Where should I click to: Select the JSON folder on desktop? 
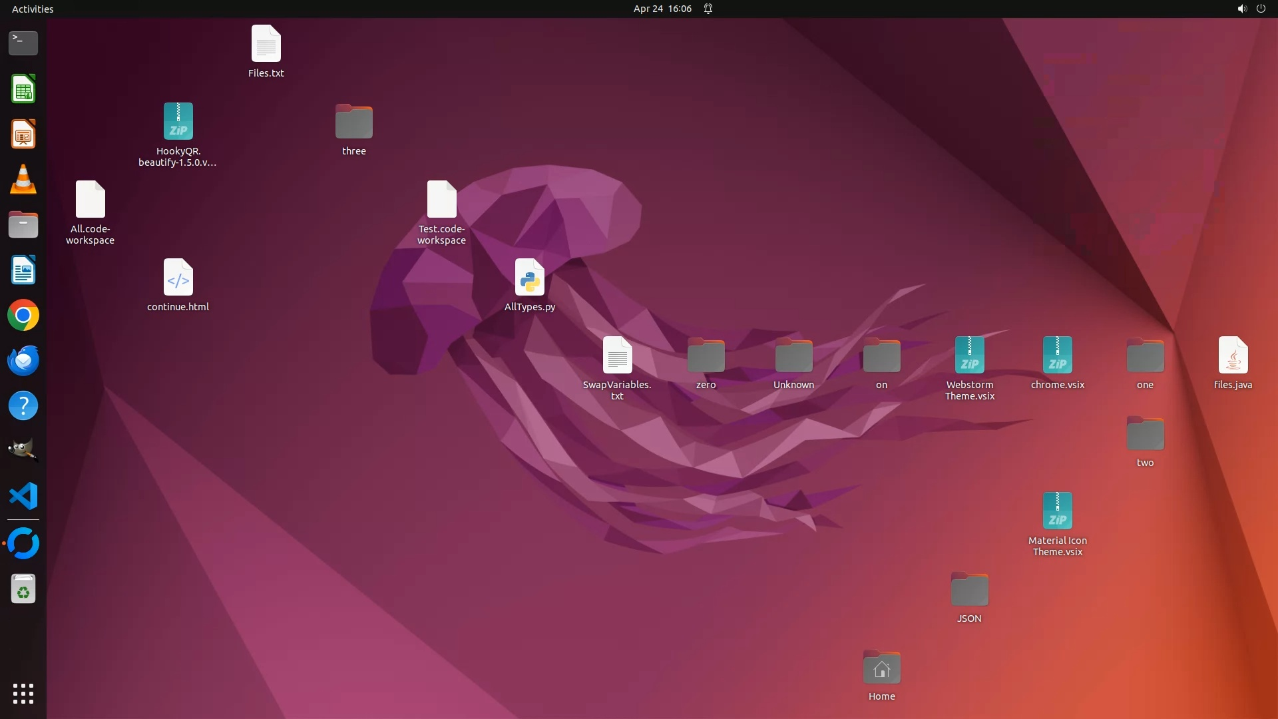969,590
